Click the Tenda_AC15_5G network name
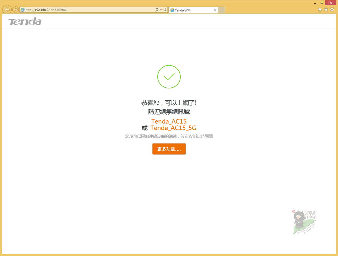This screenshot has width=338, height=256. click(173, 128)
